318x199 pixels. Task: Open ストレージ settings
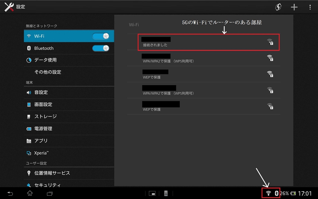coord(69,117)
